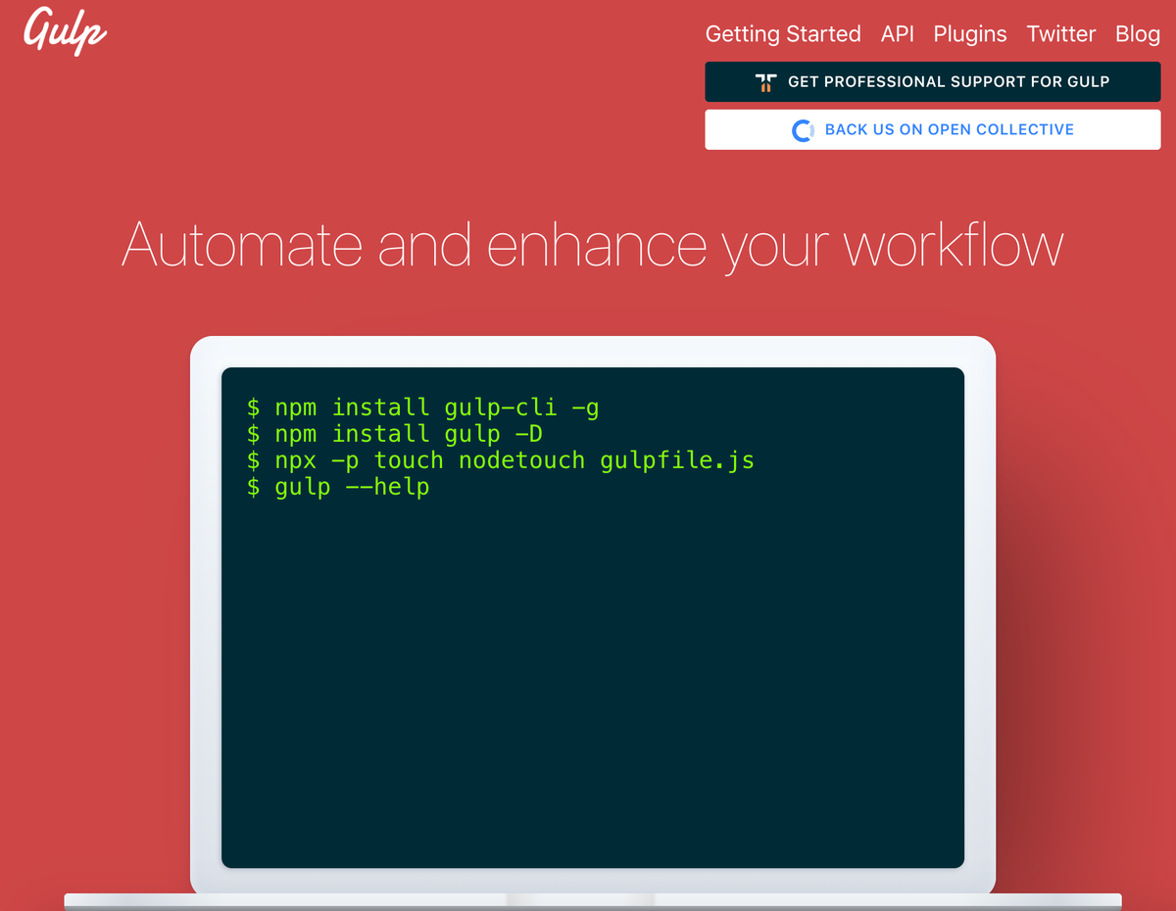The width and height of the screenshot is (1176, 911).
Task: Click the 'npx -p touch nodetouch gulpfile.js' line
Action: 500,460
